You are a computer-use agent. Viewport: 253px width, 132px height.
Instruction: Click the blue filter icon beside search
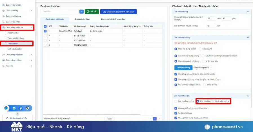[81, 12]
